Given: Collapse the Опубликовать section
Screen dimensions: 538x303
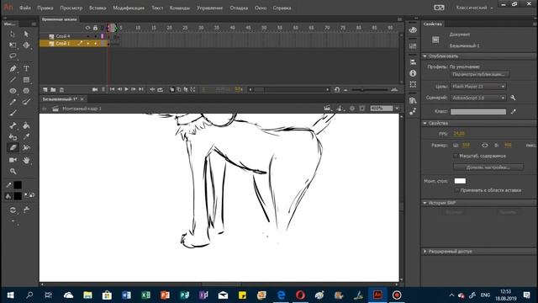Looking at the screenshot, I should 425,56.
